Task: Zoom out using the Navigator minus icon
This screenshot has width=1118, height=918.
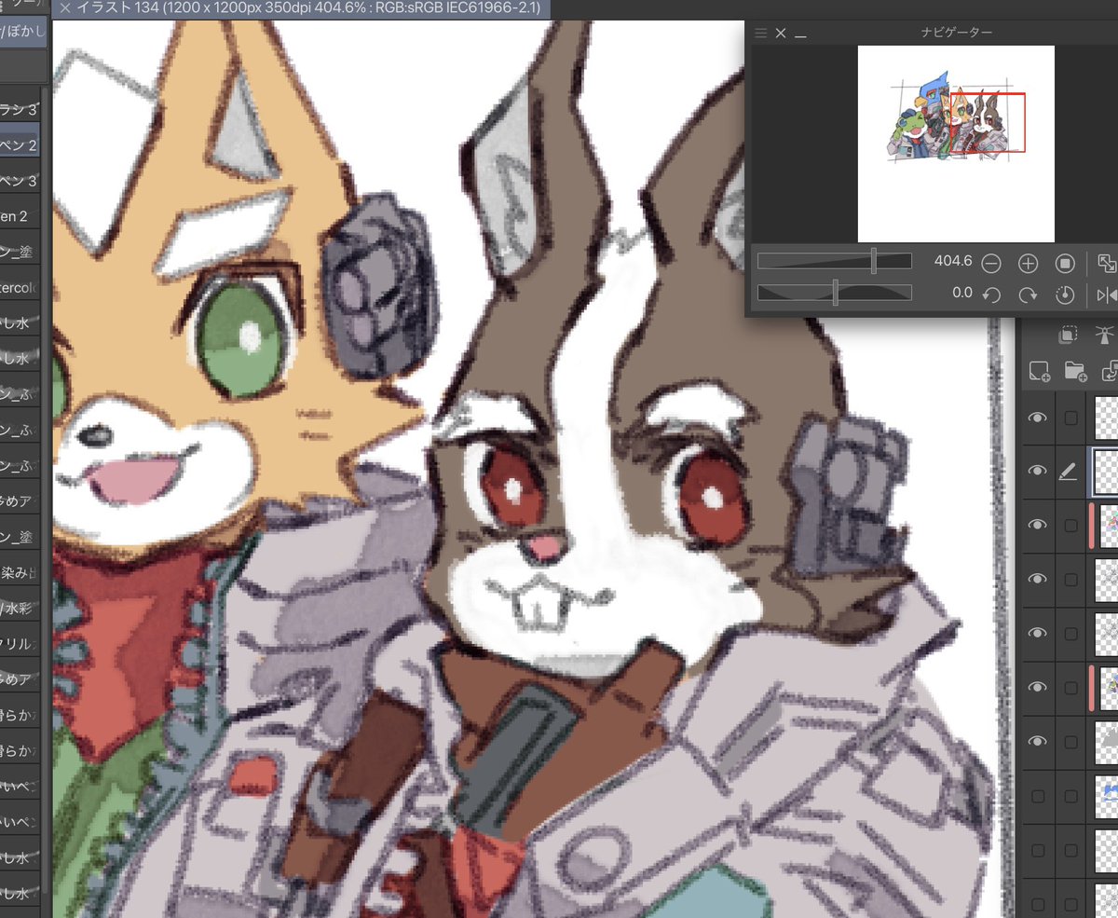Action: pos(991,264)
